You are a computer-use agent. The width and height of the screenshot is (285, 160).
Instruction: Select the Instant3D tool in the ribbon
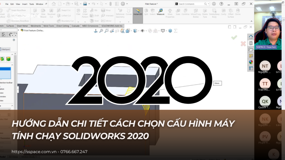tap(138, 16)
